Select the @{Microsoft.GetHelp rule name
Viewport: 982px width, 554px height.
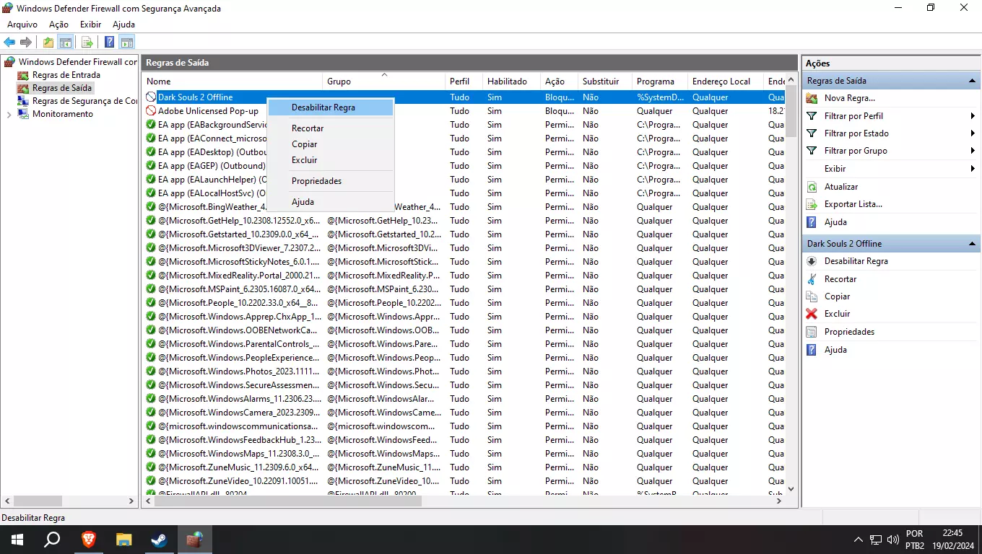pos(239,221)
